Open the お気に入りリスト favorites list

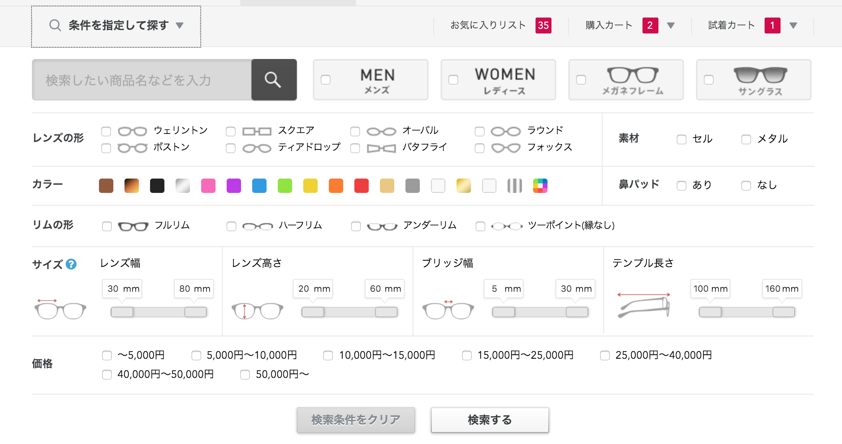coord(488,26)
